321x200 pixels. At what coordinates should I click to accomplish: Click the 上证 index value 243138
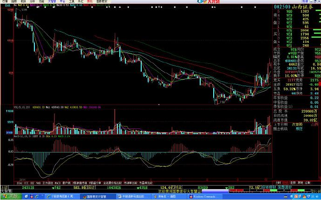pos(28,187)
